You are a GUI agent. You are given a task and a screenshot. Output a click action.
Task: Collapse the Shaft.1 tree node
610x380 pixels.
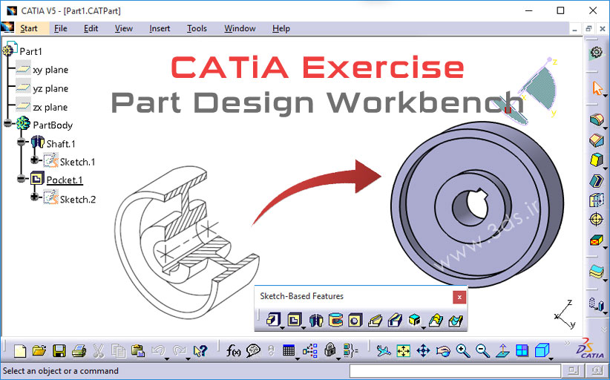(22, 142)
